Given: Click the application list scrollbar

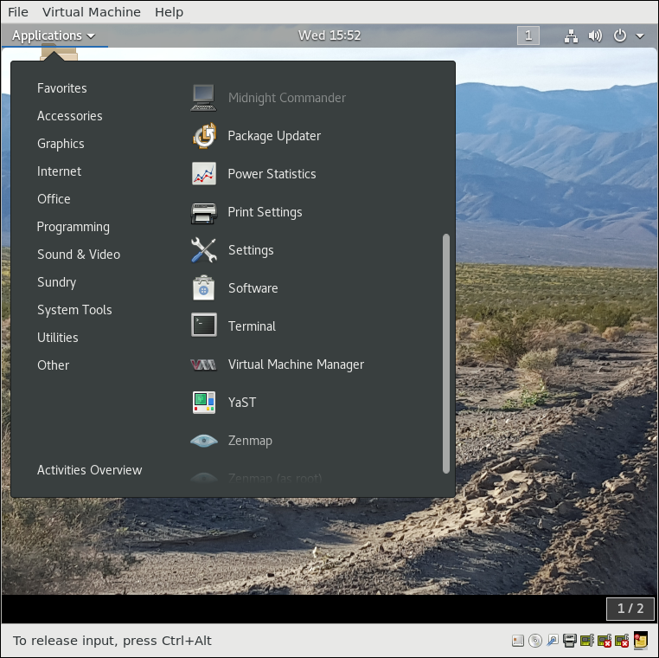Looking at the screenshot, I should pos(446,354).
